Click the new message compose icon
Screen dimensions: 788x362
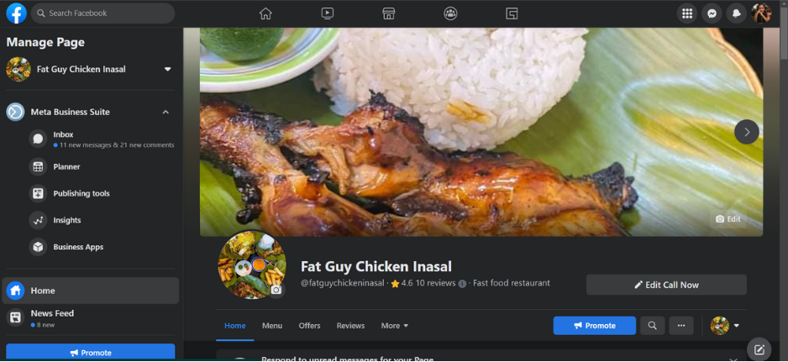[759, 349]
